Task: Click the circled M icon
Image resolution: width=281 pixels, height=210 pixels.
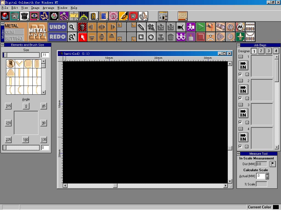Action: point(240,27)
